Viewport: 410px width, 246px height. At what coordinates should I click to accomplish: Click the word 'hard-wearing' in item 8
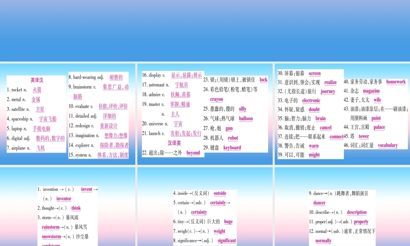point(84,77)
